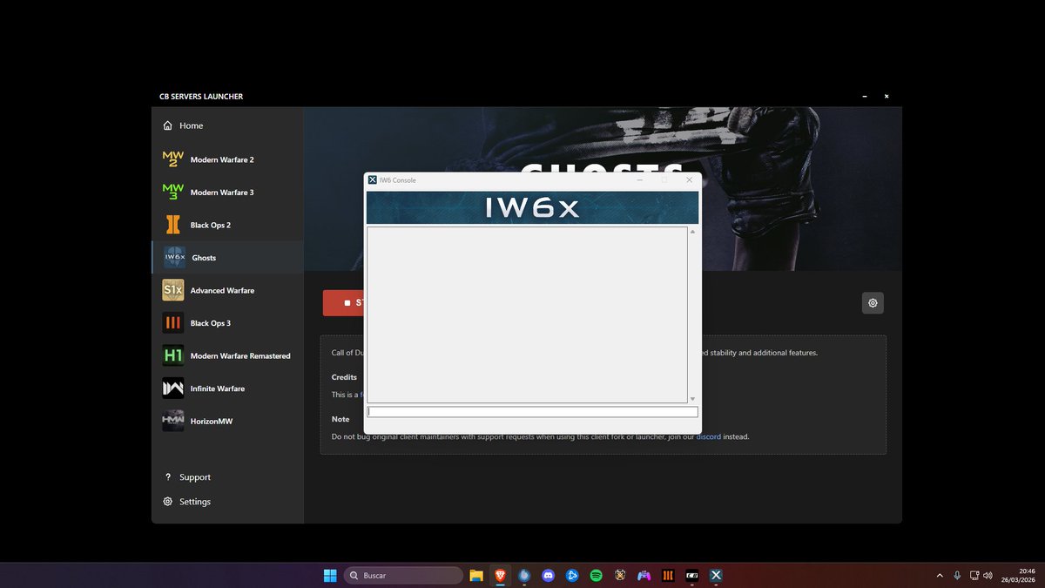Switch to CB launcher taskbar icon
Screen dimensions: 1045x588
[x=692, y=576]
